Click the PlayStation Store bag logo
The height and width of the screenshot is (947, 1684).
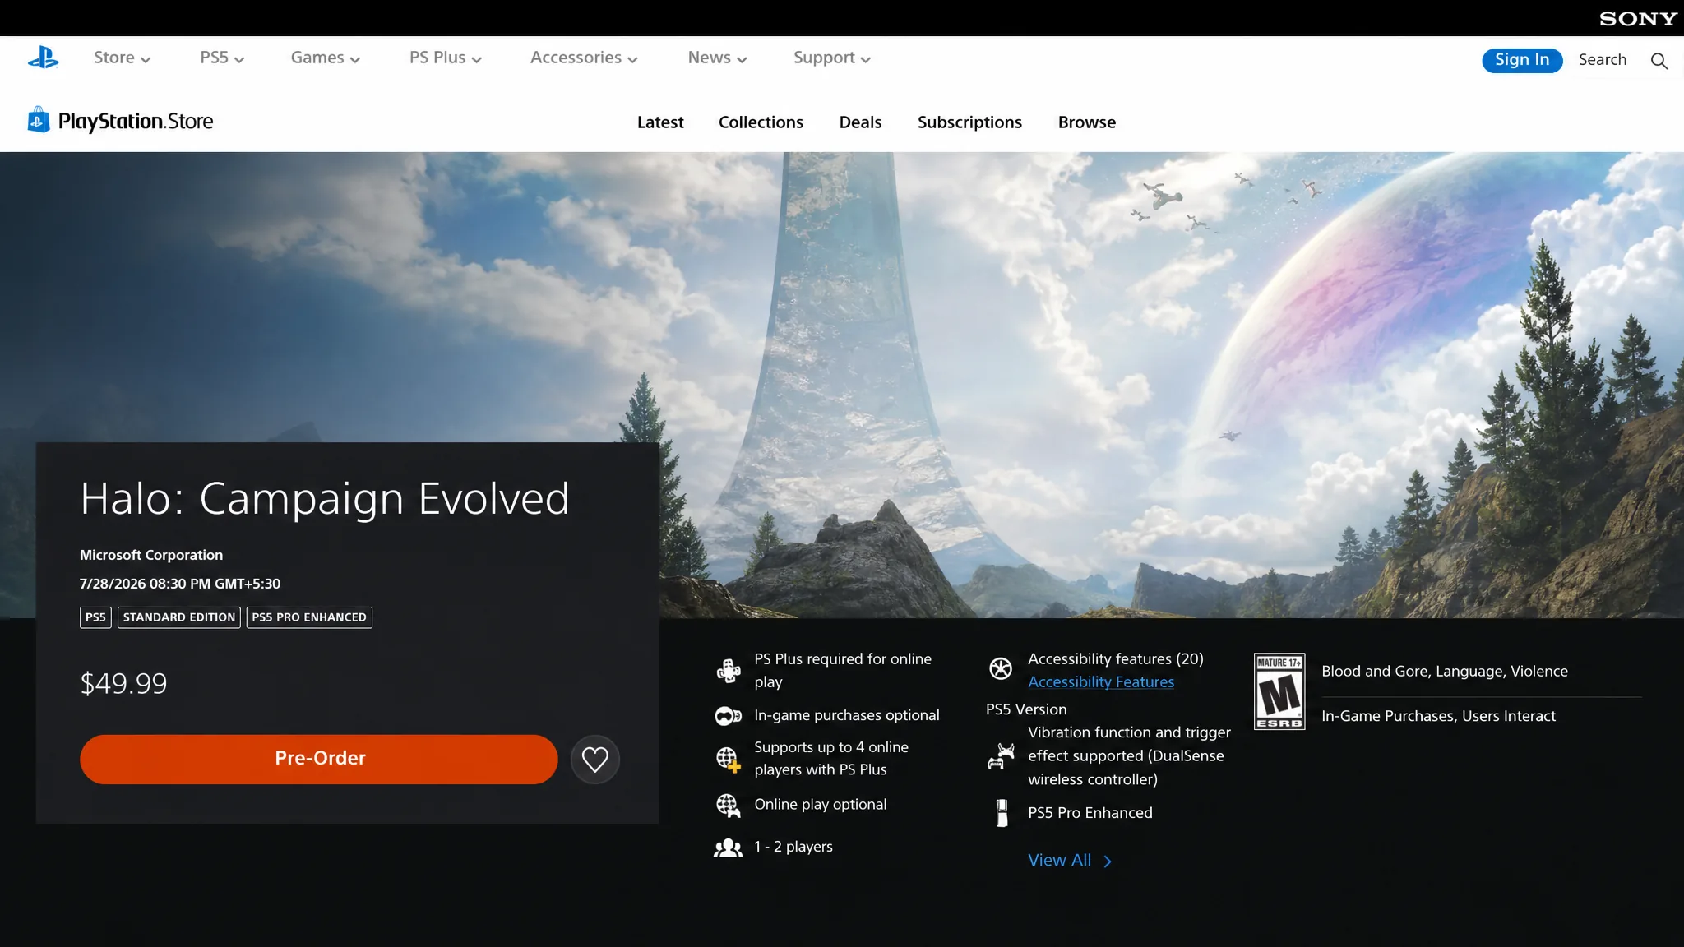click(x=39, y=120)
